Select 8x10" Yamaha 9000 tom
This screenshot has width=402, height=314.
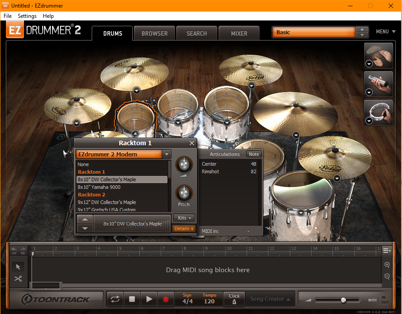tap(122, 187)
